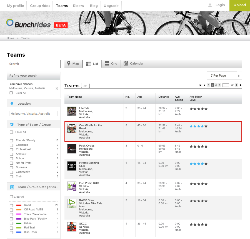250x239 pixels.
Task: Go to next page of results
Action: [x=241, y=85]
